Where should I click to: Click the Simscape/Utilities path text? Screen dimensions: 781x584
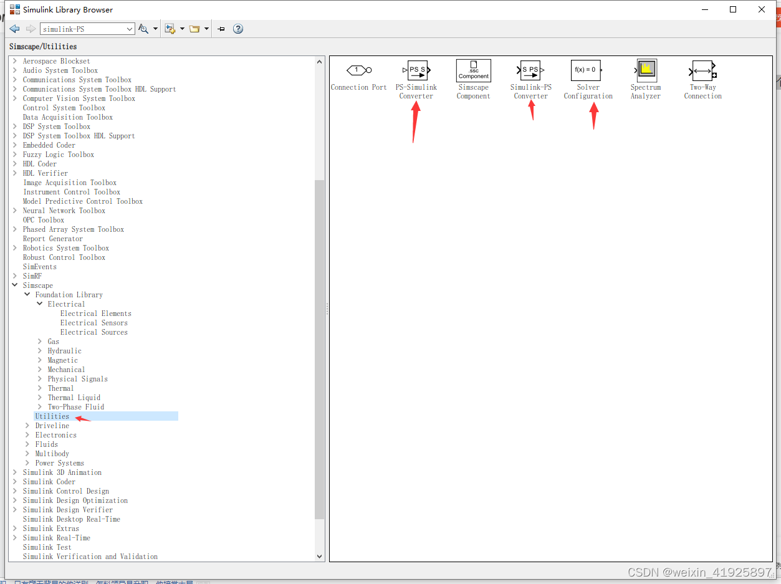tap(43, 46)
